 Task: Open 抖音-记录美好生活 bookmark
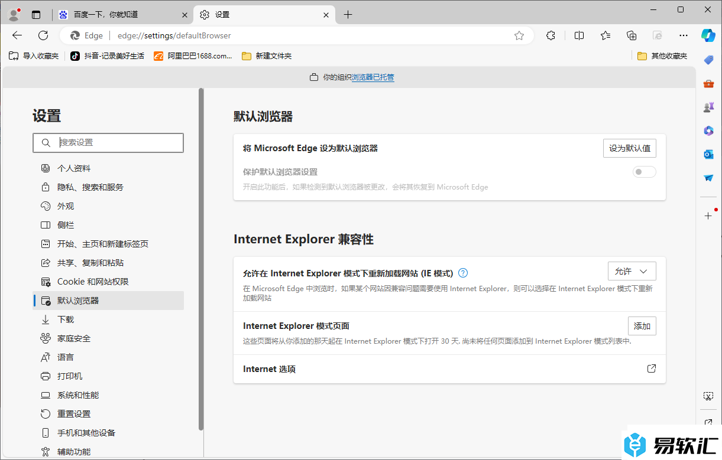pyautogui.click(x=108, y=56)
